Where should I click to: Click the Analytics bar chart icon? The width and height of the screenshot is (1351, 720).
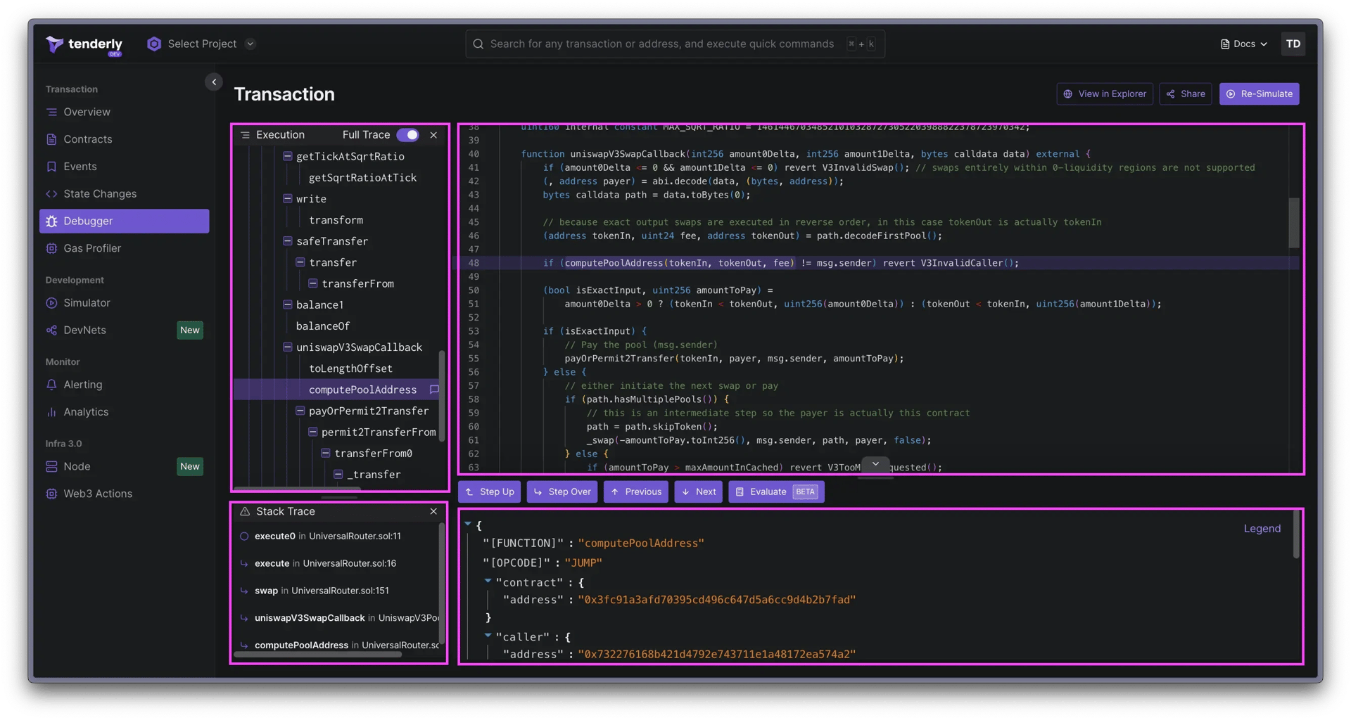[x=51, y=412]
